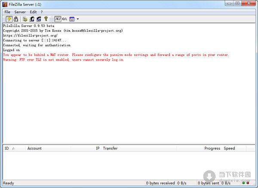Select the /C/ path display toggle
The width and height of the screenshot is (258, 188).
pyautogui.click(x=58, y=19)
